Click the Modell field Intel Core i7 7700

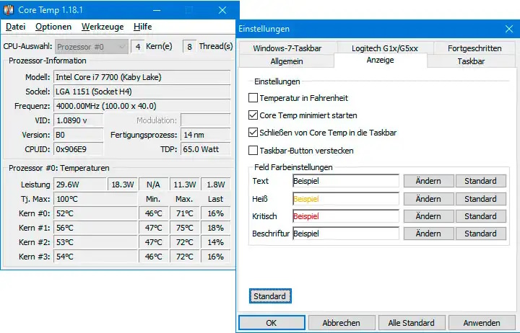[x=142, y=77]
